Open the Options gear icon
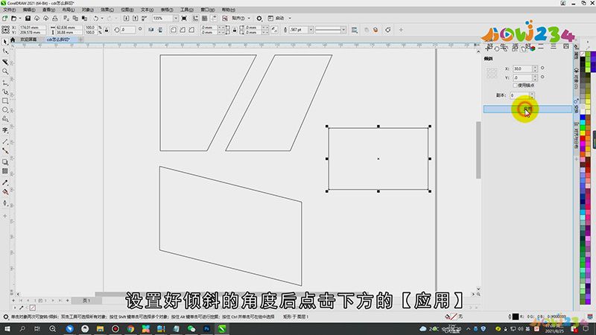The image size is (596, 335). (259, 18)
